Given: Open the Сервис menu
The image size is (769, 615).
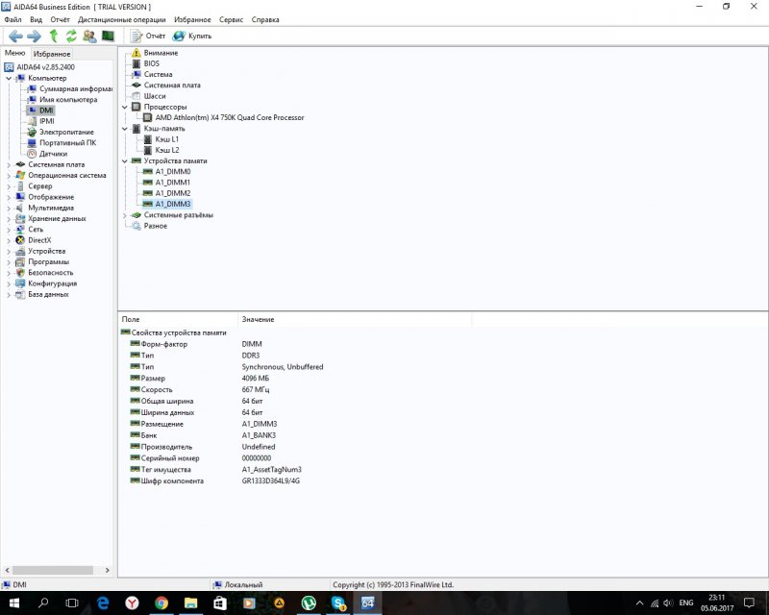Looking at the screenshot, I should pos(231,19).
